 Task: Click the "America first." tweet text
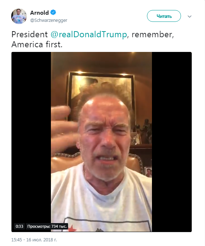click(x=37, y=44)
